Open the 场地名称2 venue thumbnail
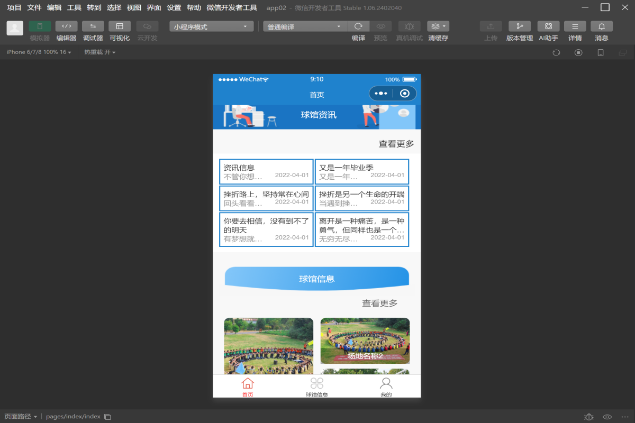The image size is (635, 423). click(365, 341)
